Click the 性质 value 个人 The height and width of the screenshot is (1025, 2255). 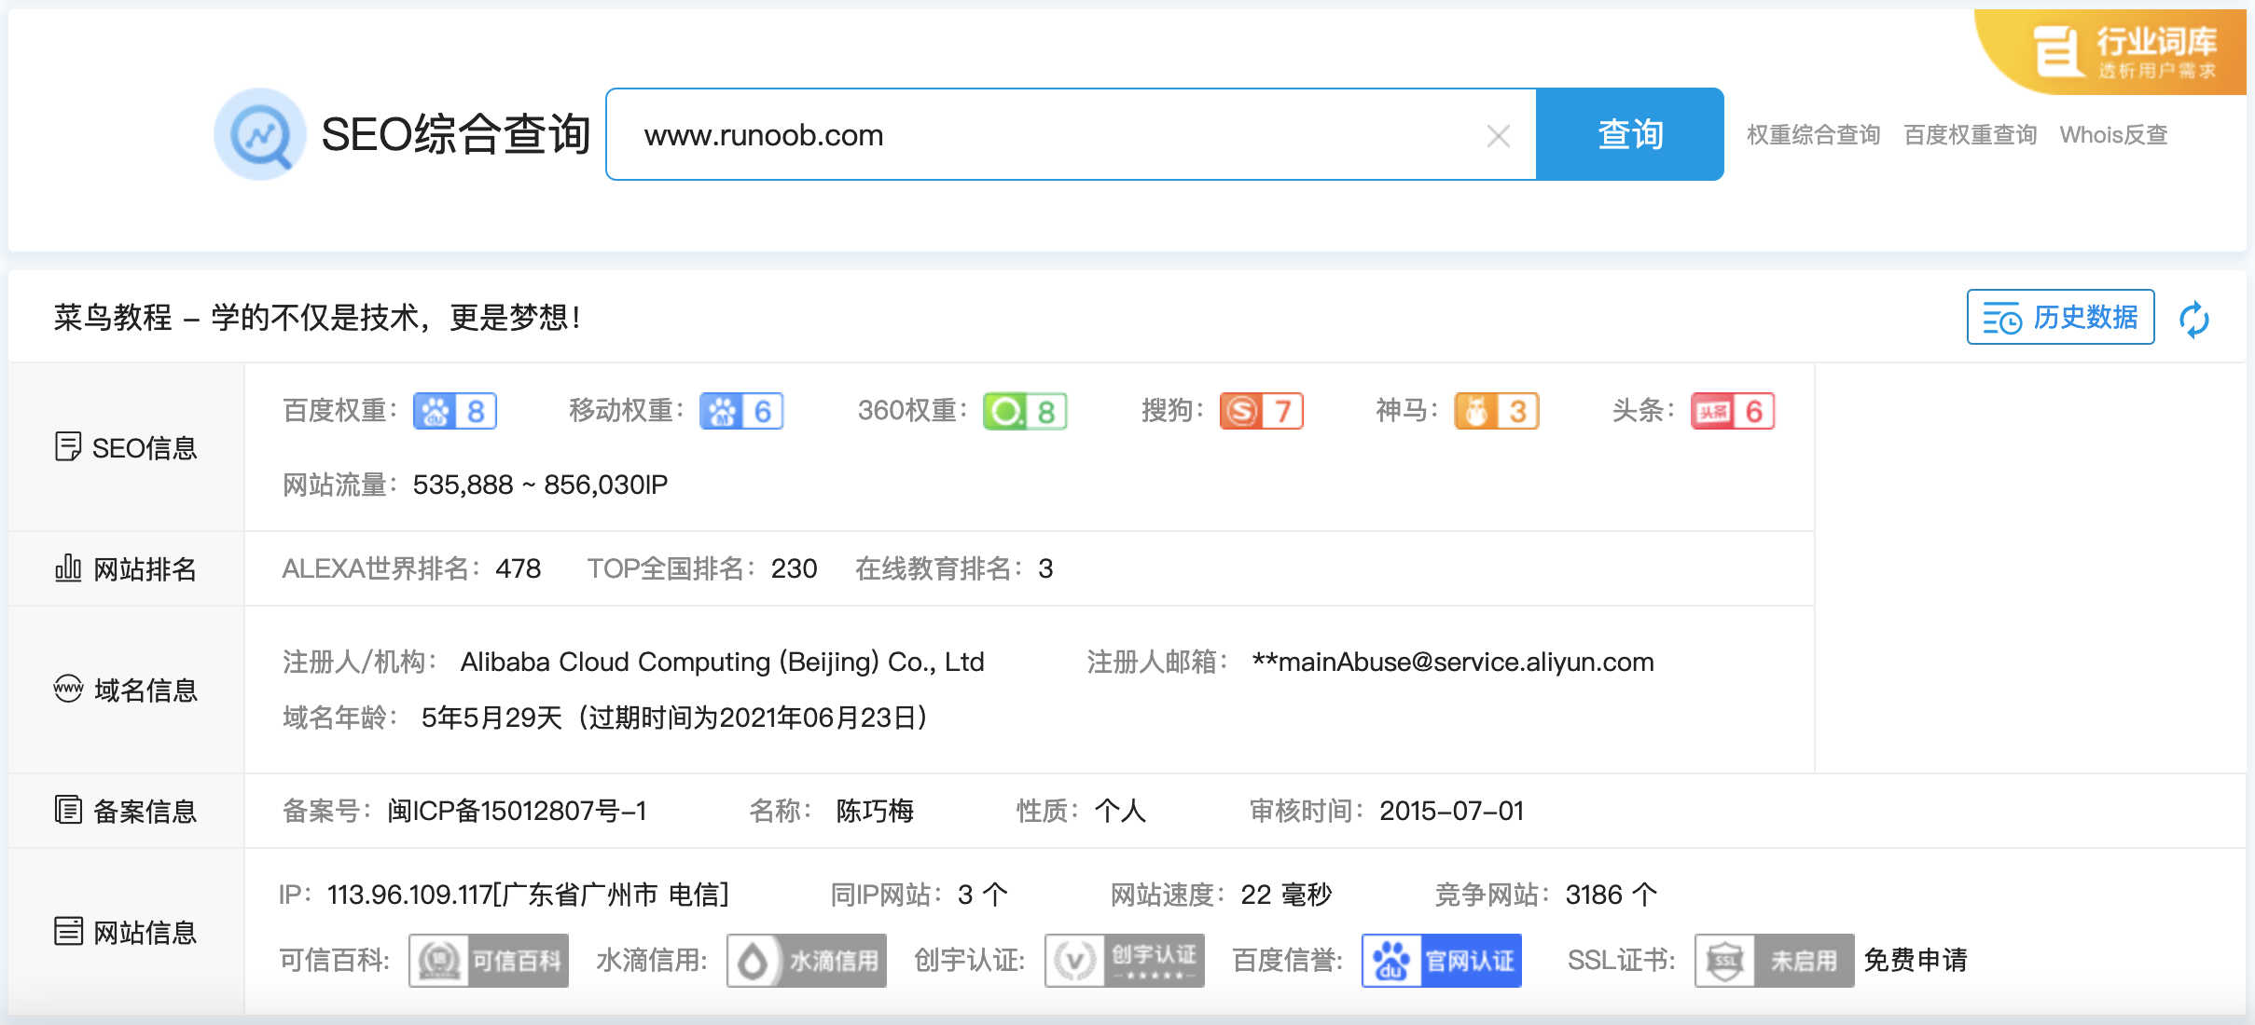coord(1120,811)
